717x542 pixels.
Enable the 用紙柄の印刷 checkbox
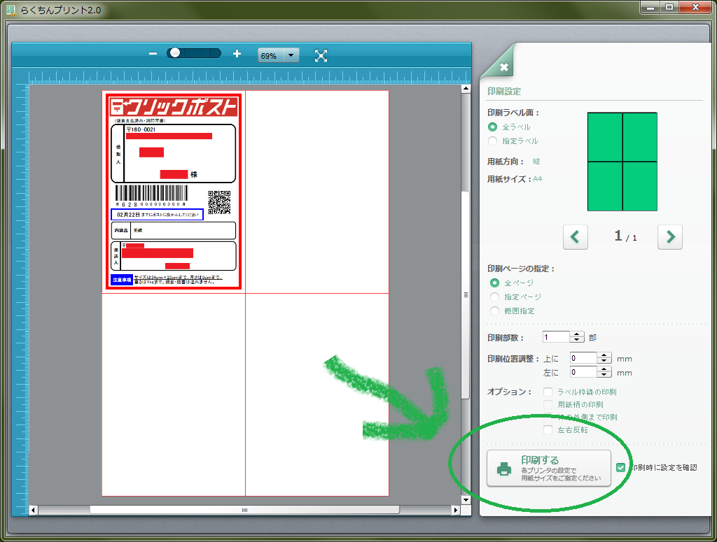(548, 404)
